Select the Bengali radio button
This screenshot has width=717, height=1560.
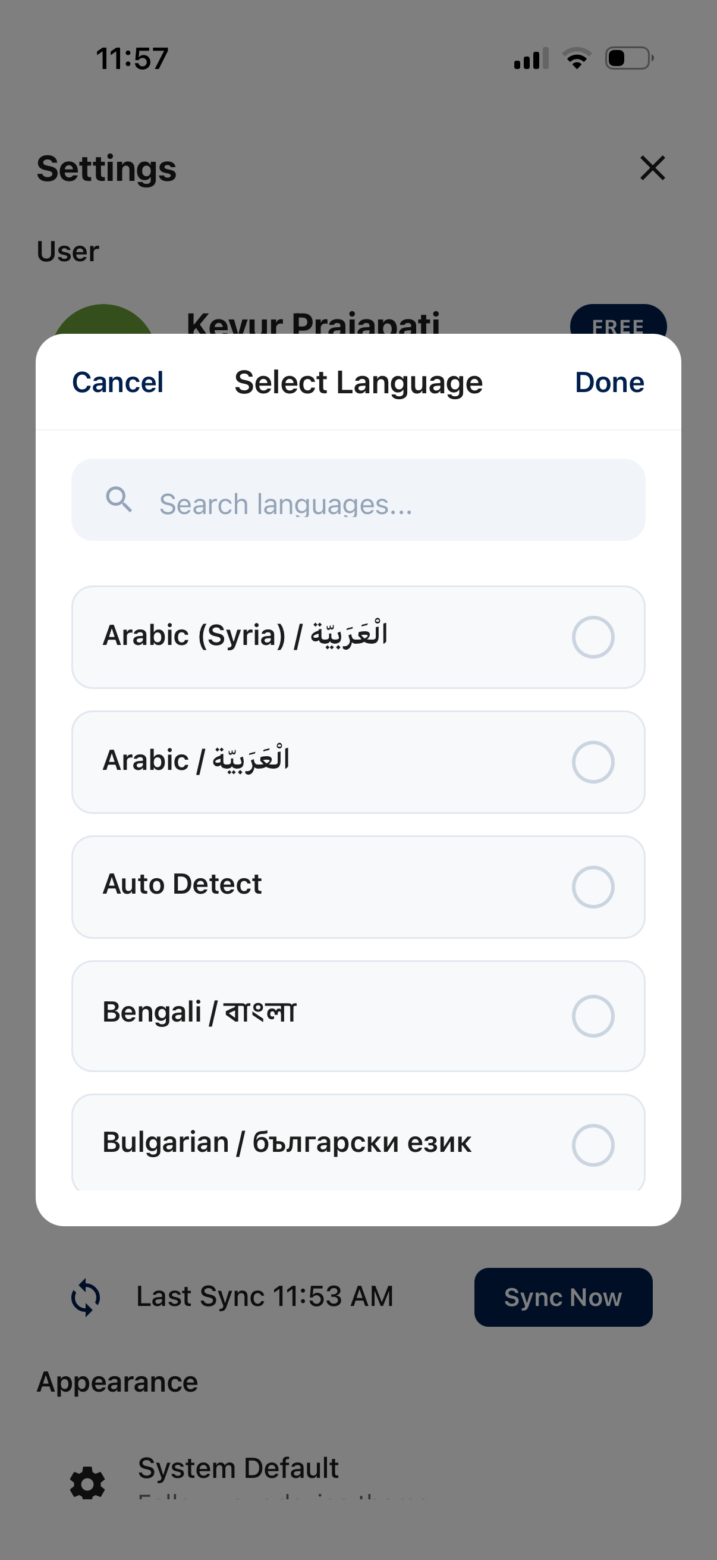592,1016
